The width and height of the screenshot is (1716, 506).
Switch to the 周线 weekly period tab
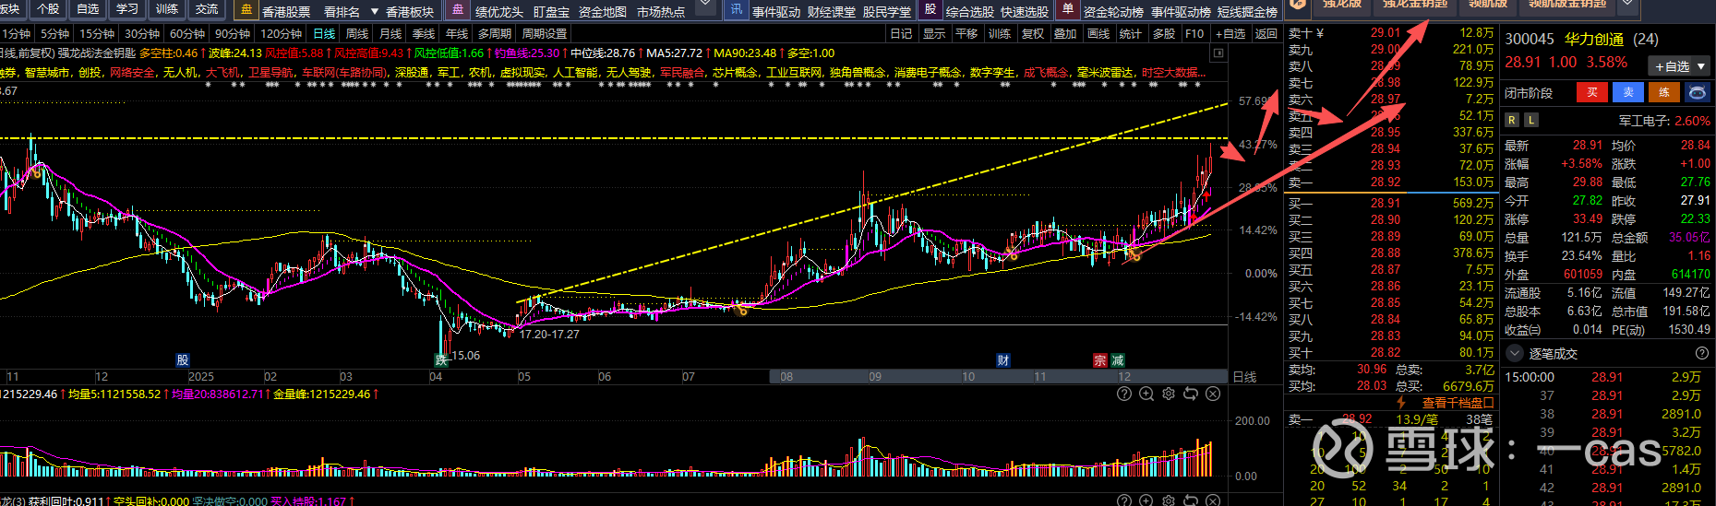(357, 33)
